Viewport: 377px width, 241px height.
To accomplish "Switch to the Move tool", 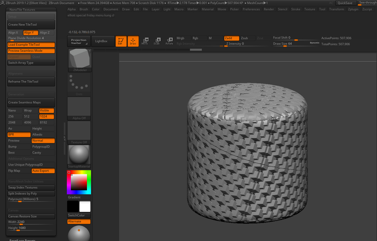I will [x=145, y=41].
